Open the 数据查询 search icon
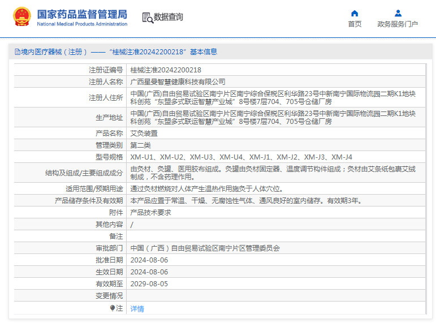436x327 pixels. pyautogui.click(x=148, y=18)
